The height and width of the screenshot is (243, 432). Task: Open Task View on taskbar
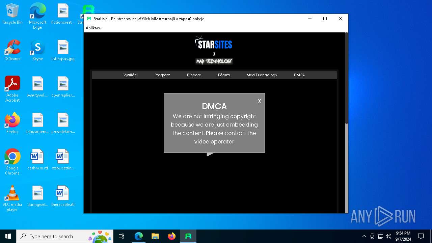[122, 236]
